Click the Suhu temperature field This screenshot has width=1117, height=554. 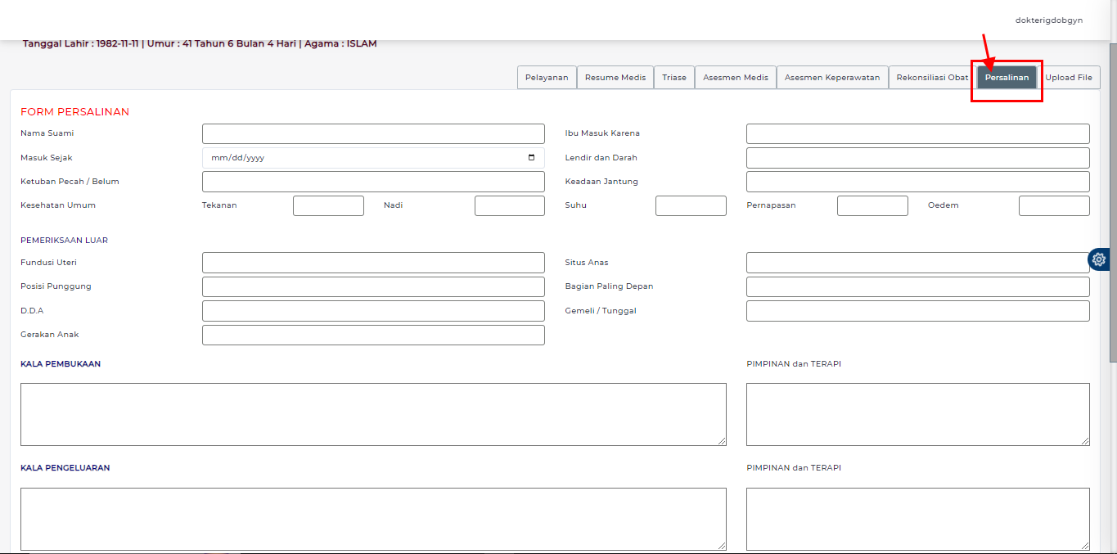pyautogui.click(x=691, y=205)
